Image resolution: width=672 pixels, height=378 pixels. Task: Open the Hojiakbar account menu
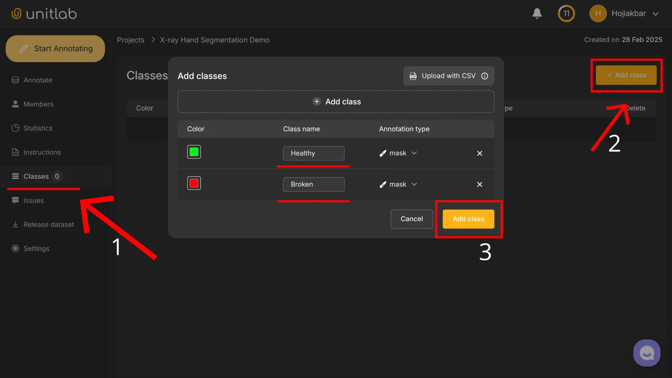tap(629, 13)
